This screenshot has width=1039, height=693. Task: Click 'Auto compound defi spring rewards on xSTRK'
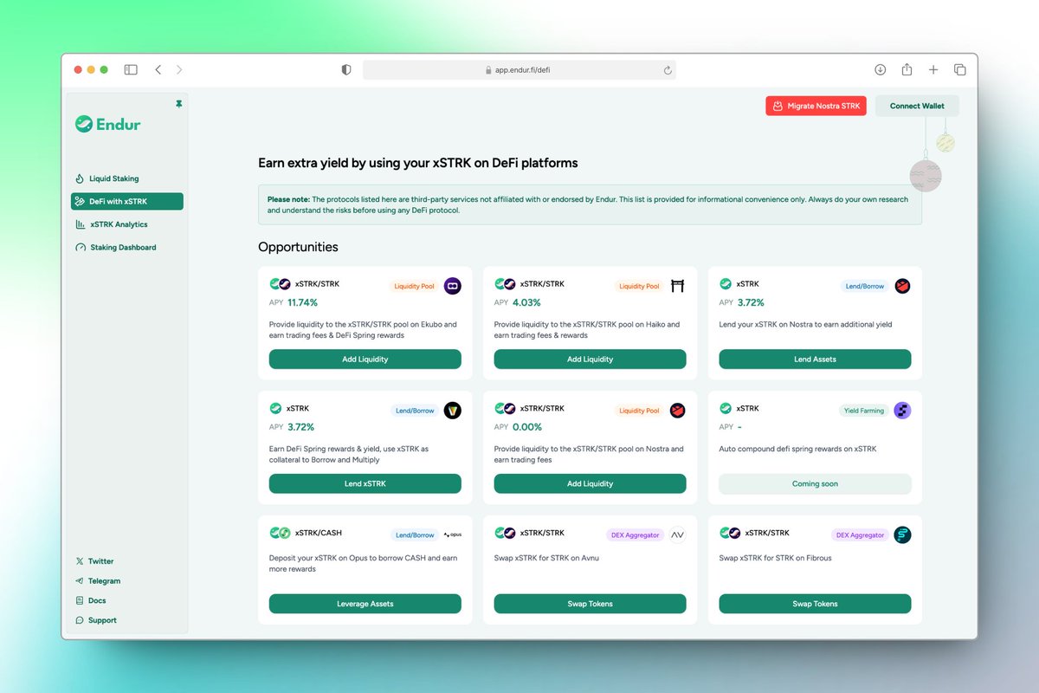pyautogui.click(x=798, y=449)
